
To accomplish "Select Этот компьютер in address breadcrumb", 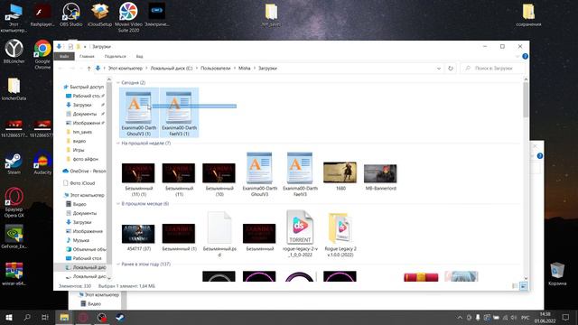I will tap(125, 69).
